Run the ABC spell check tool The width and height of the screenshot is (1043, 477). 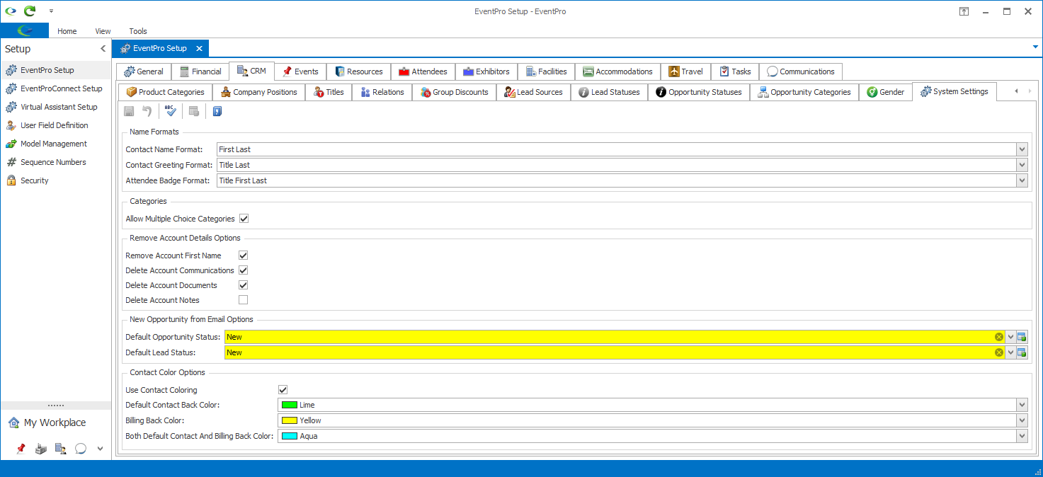click(x=170, y=111)
